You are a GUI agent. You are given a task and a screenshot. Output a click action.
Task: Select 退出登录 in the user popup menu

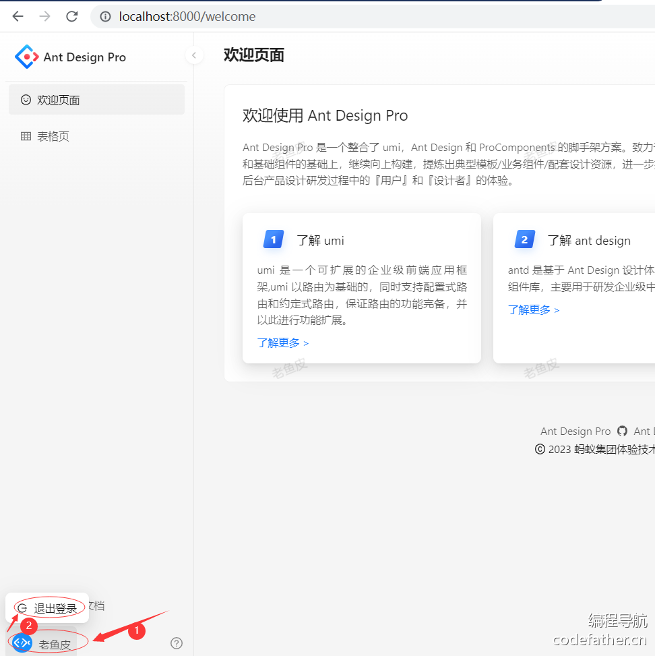(x=47, y=608)
